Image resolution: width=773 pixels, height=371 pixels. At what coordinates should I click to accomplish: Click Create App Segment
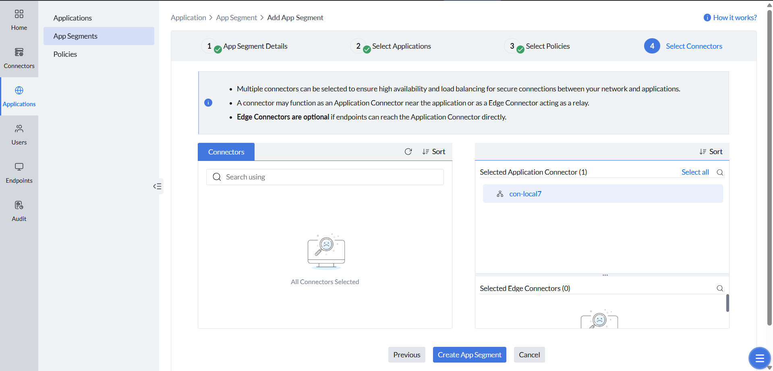470,355
